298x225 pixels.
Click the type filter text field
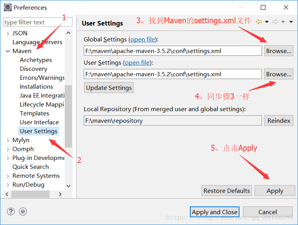pos(38,22)
